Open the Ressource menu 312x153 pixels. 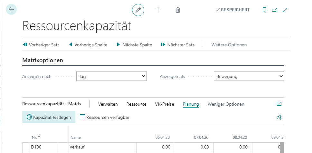click(x=136, y=104)
